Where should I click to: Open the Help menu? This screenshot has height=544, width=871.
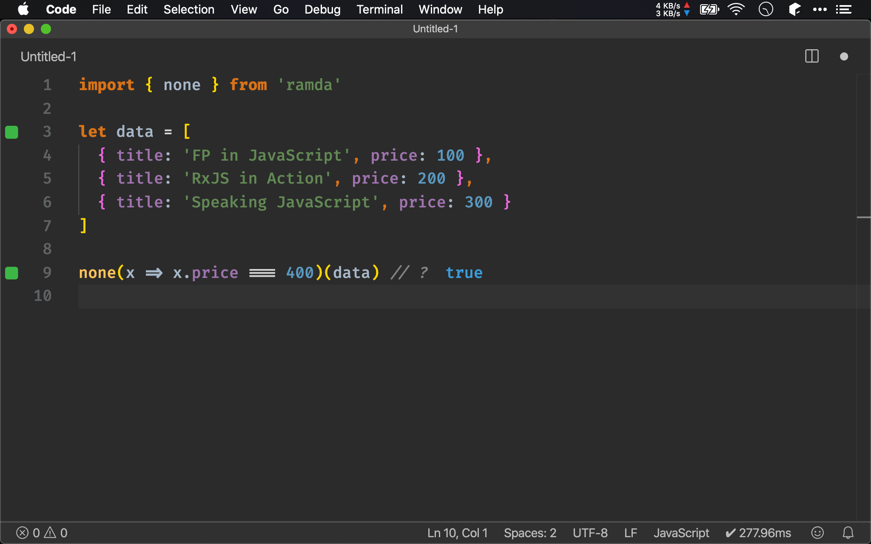pos(490,9)
